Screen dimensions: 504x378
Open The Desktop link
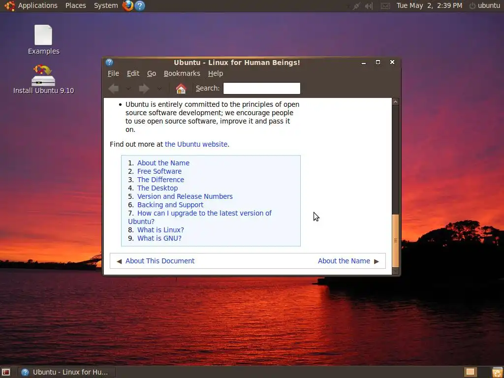[157, 188]
